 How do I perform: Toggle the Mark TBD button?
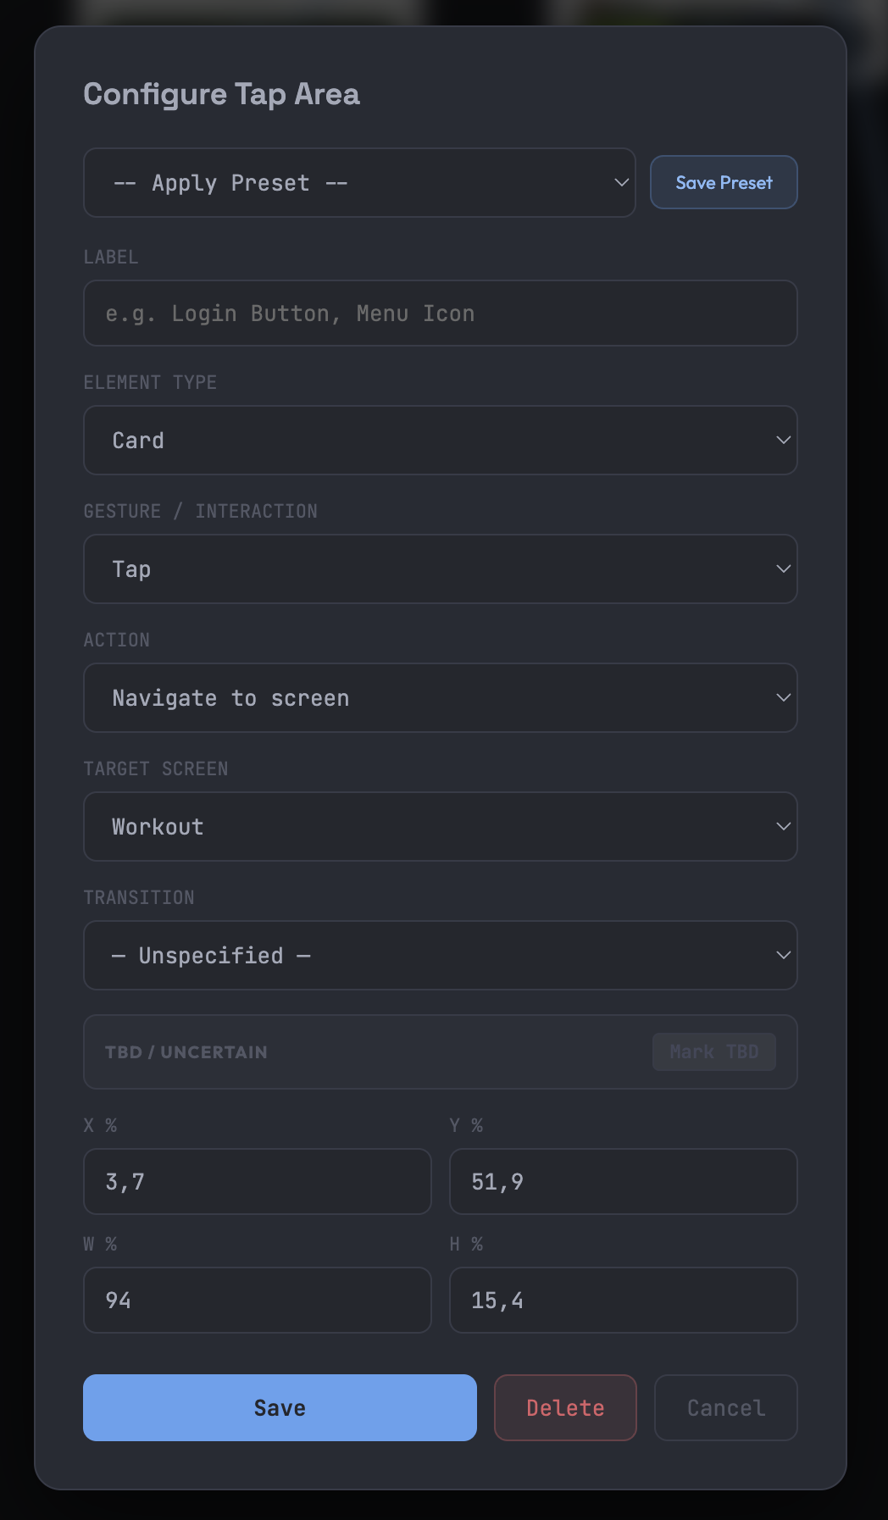(713, 1052)
